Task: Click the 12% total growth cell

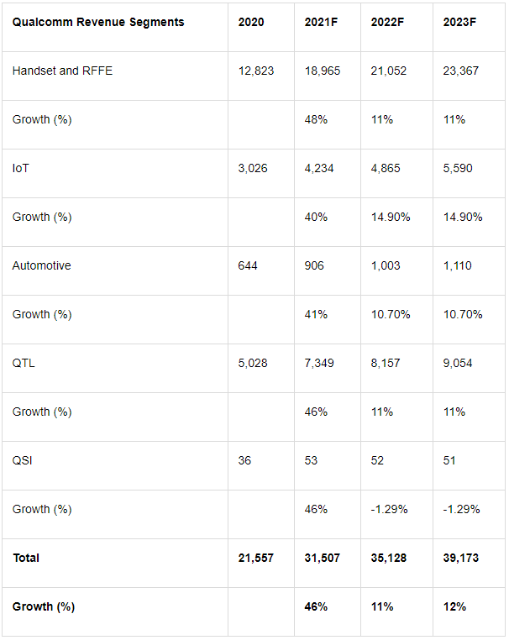Action: [454, 606]
